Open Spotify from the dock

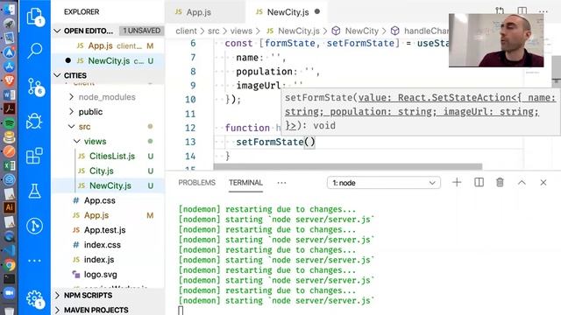10,123
